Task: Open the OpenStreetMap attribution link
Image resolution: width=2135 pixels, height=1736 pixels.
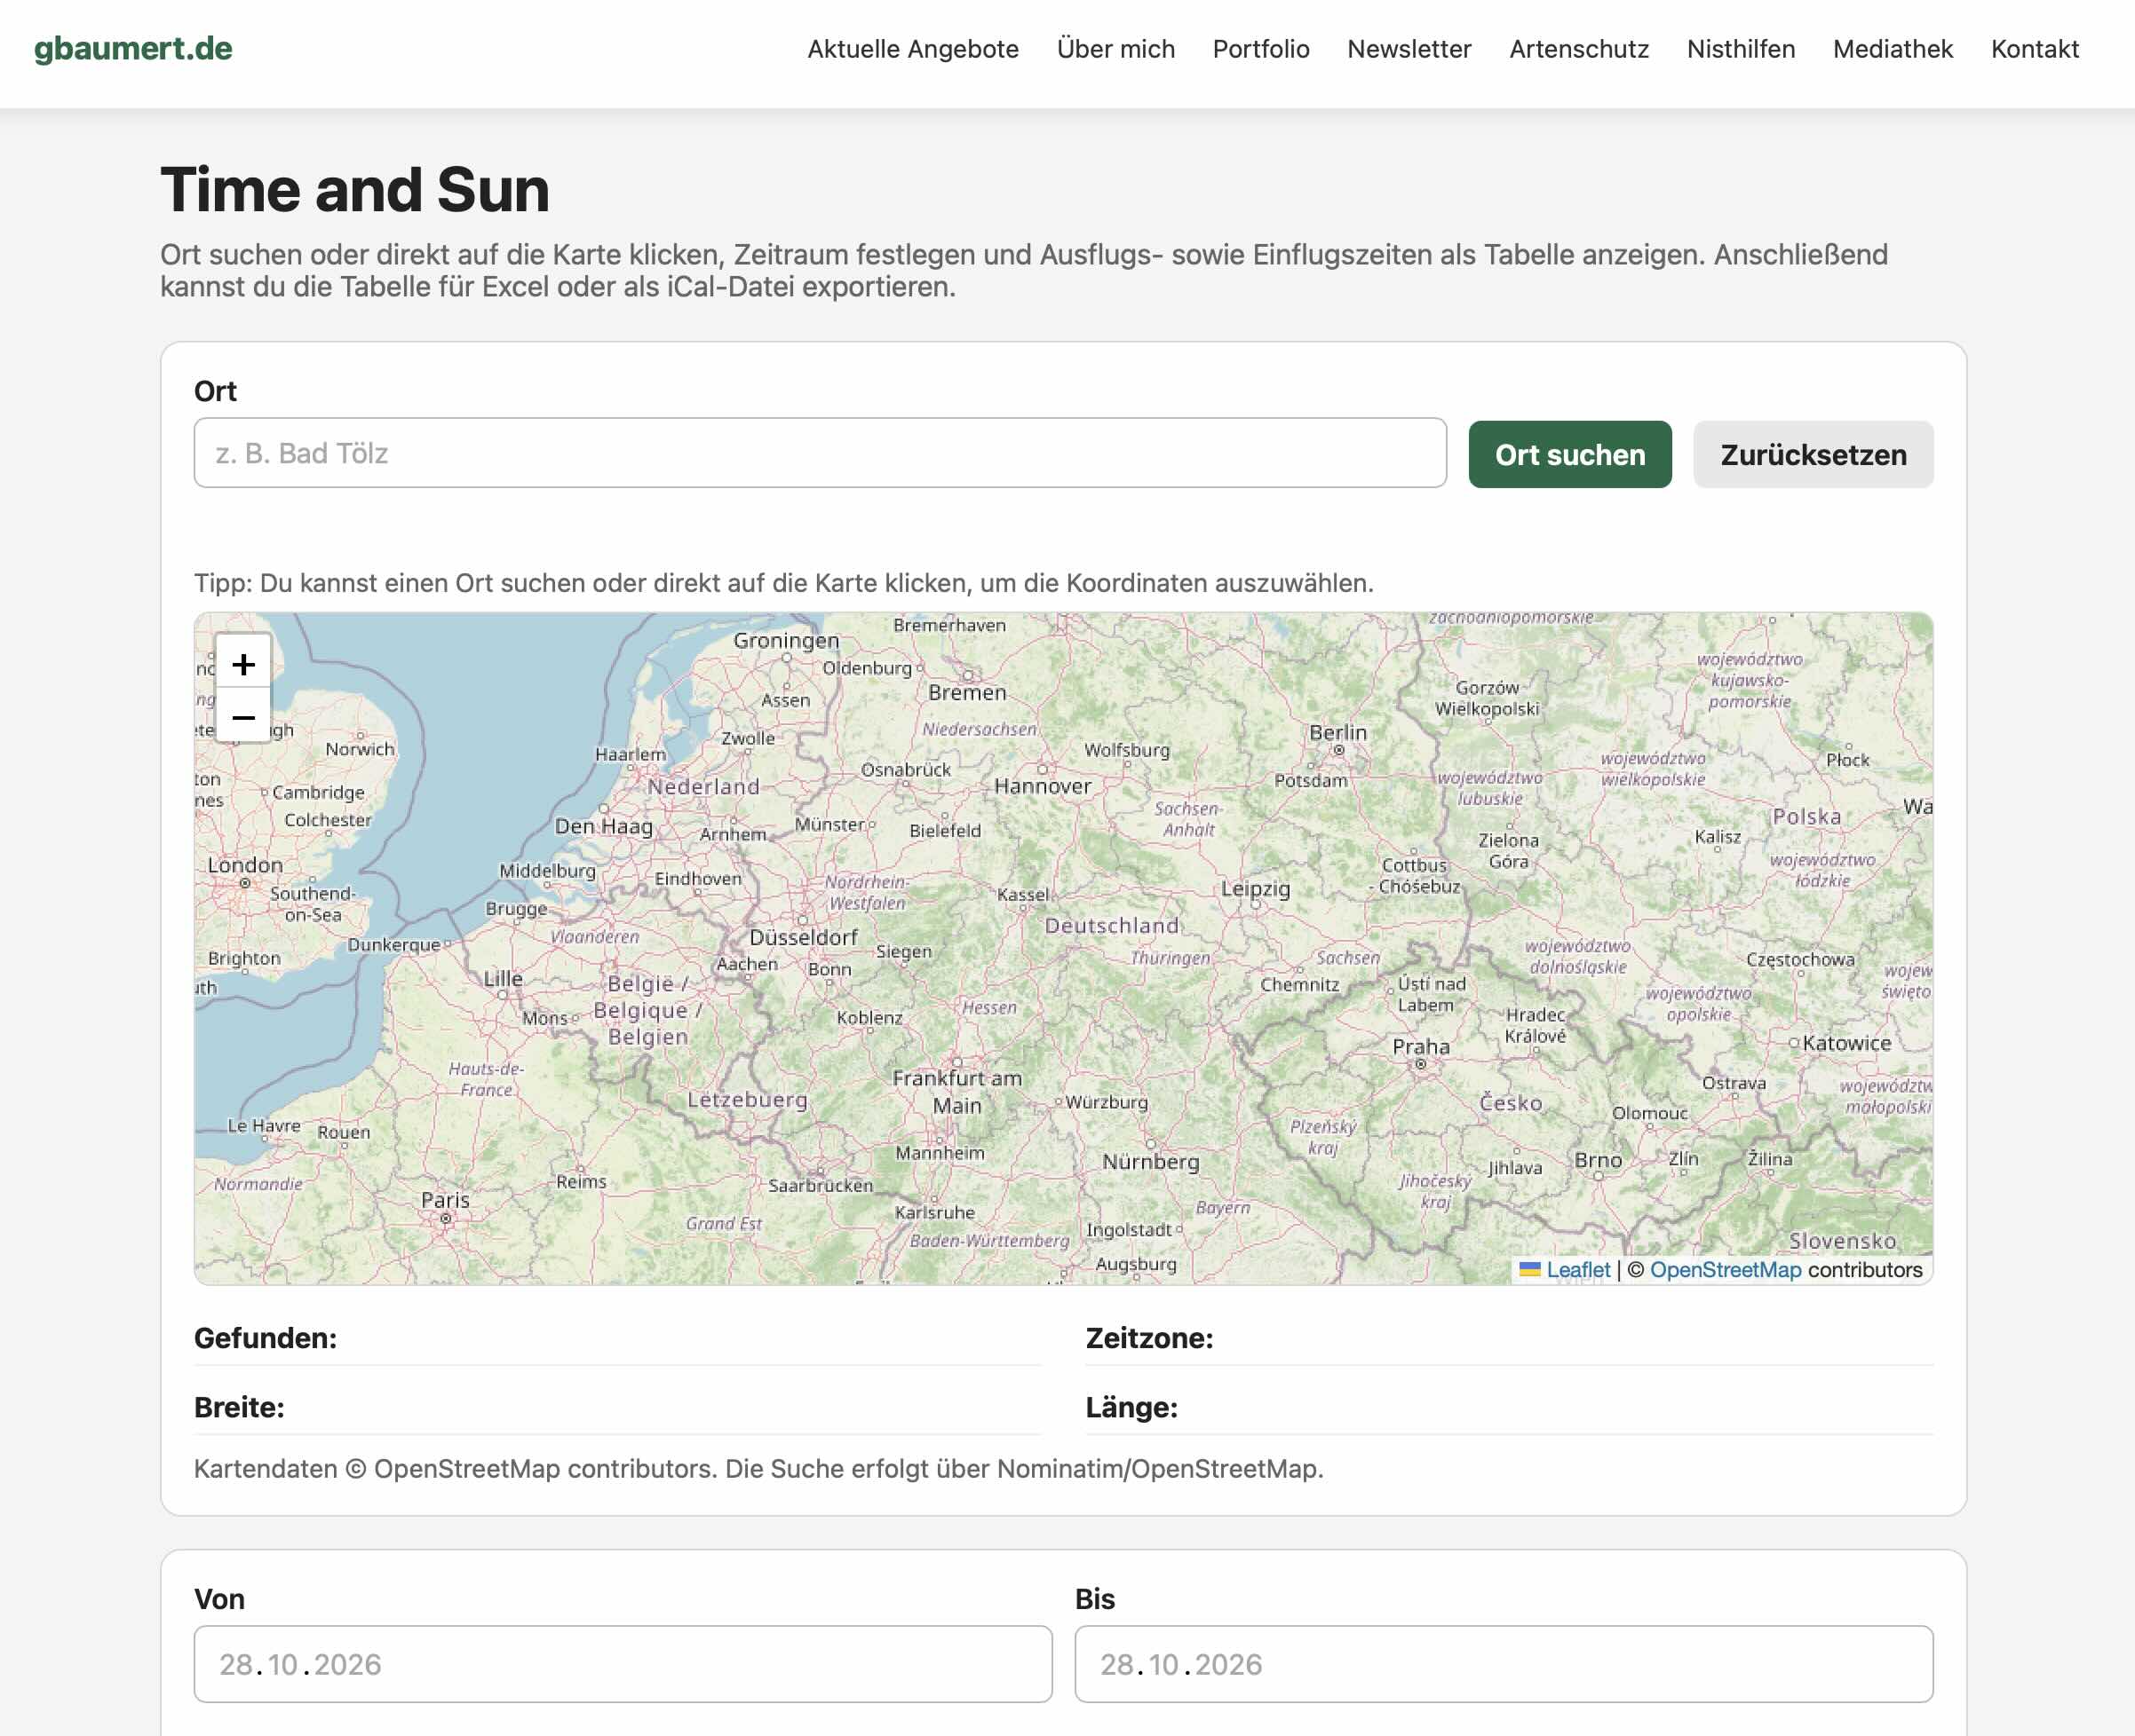Action: [x=1725, y=1270]
